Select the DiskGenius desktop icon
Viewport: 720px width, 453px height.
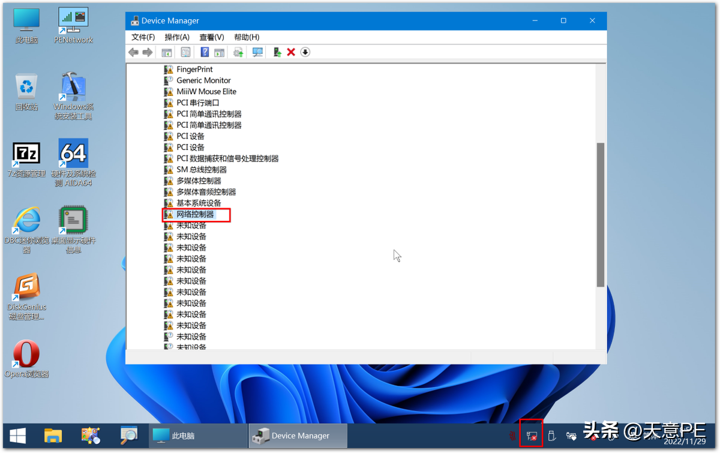pyautogui.click(x=26, y=297)
